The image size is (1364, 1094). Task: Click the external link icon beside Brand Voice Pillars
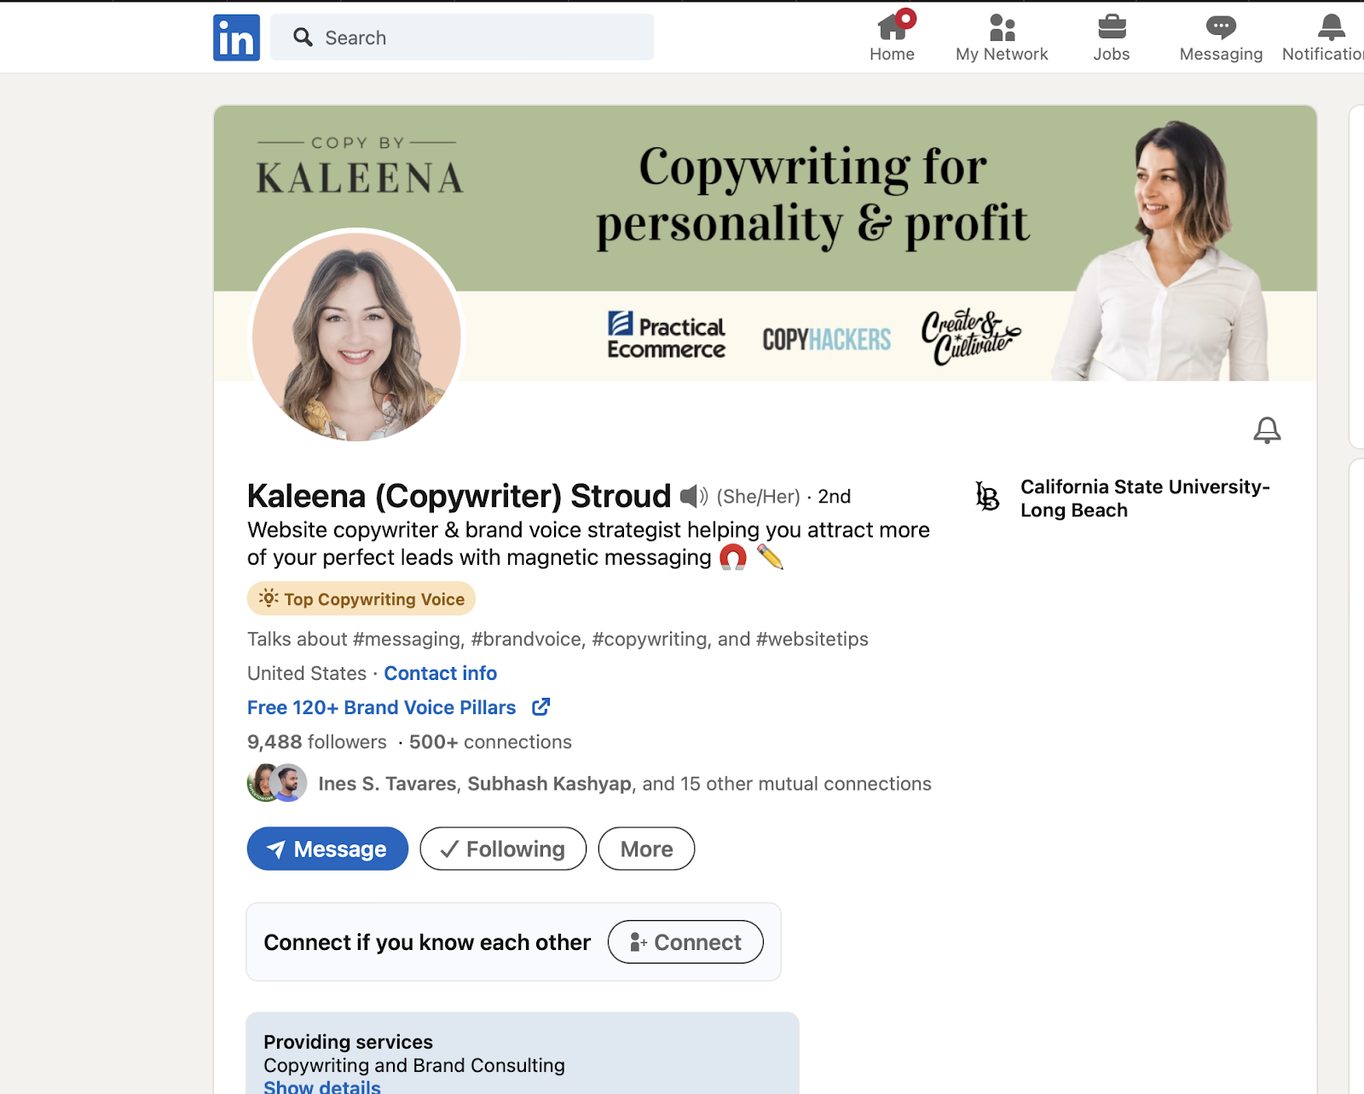click(541, 707)
